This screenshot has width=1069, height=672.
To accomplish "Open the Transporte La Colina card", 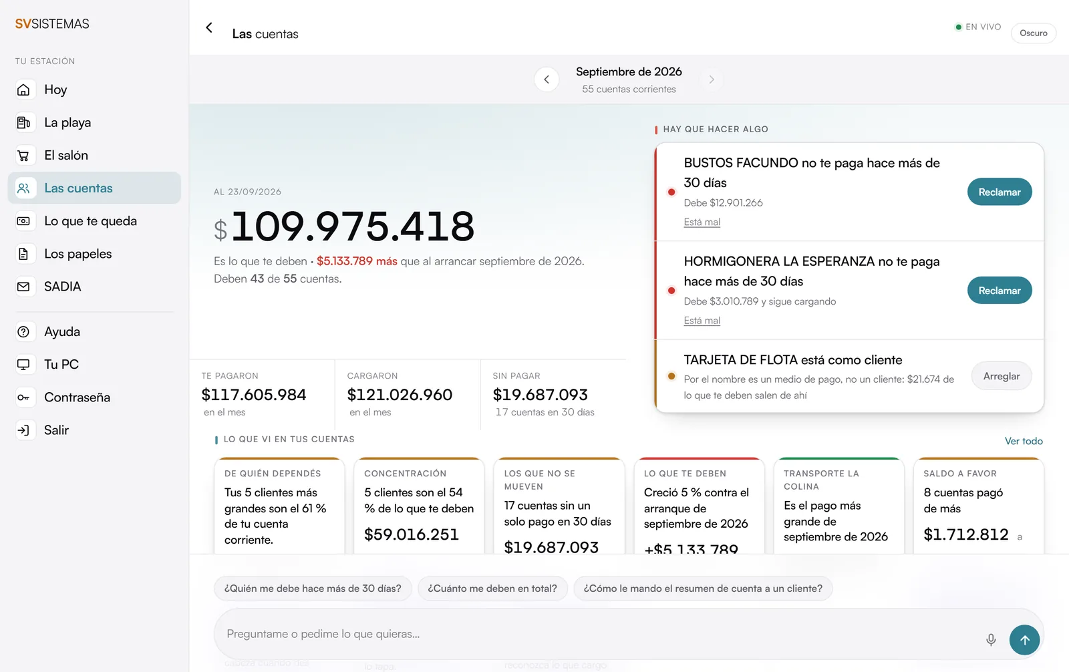I will click(x=838, y=506).
